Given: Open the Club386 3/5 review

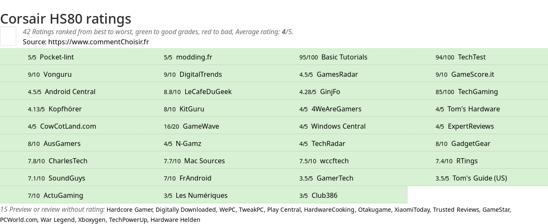Looking at the screenshot, I should (340, 195).
